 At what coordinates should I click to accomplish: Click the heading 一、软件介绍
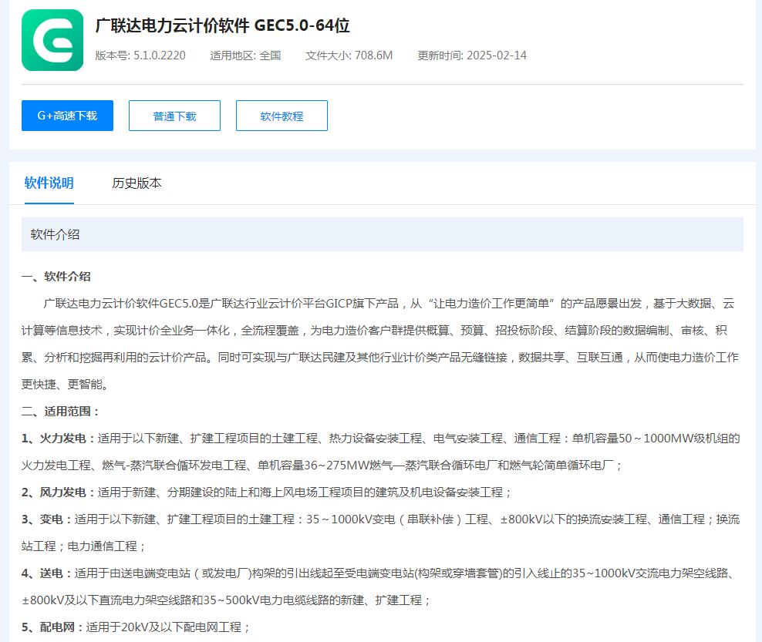point(56,277)
